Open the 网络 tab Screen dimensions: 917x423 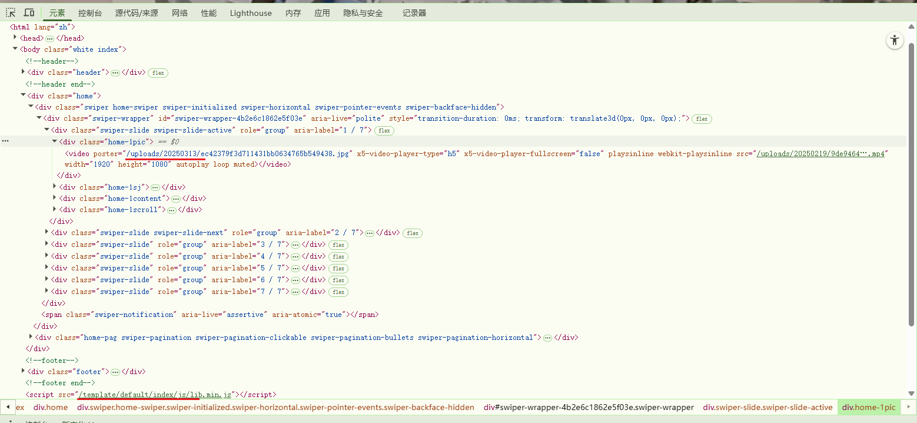180,13
